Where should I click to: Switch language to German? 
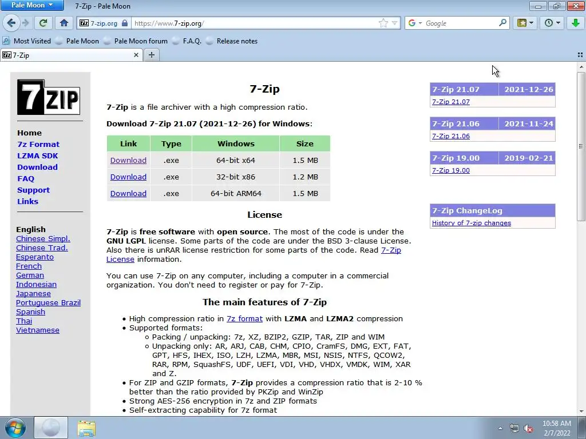[30, 276]
